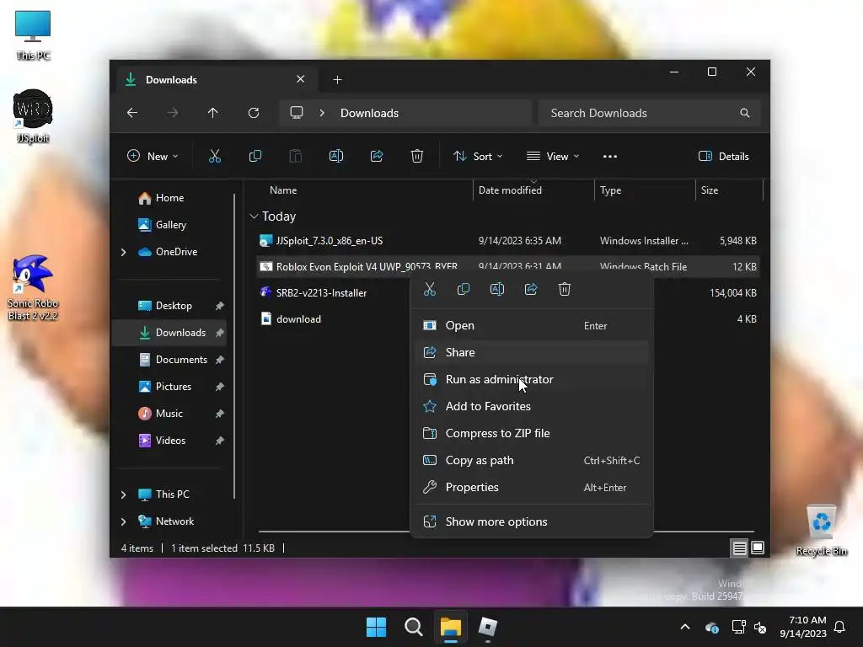This screenshot has height=647, width=863.
Task: Open the Windows Start menu
Action: click(x=376, y=627)
